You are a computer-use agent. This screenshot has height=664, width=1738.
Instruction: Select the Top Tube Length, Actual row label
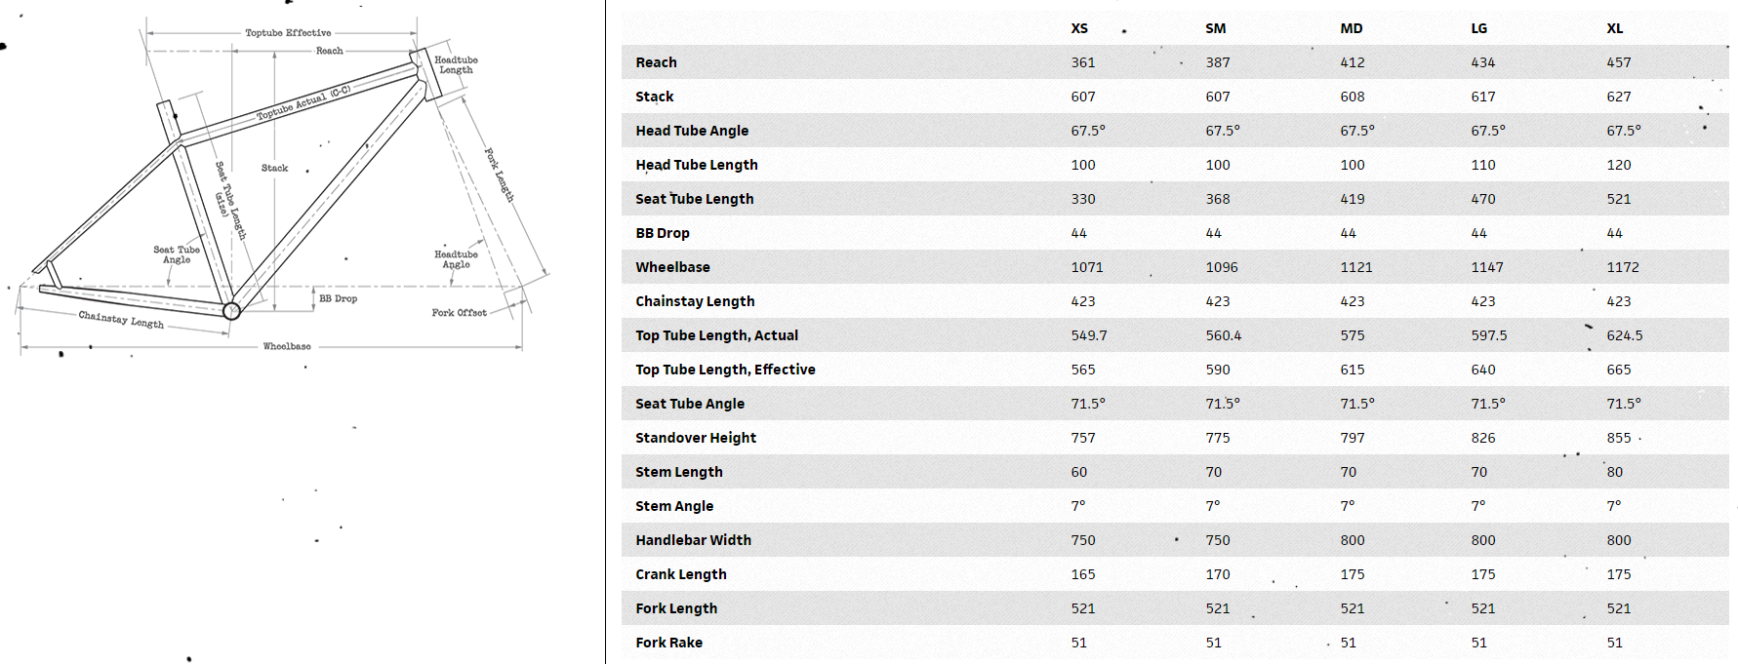(x=716, y=335)
